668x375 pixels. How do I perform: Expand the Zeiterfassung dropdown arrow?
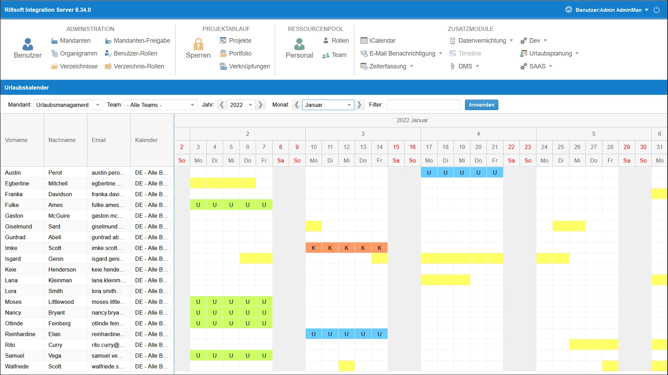click(x=412, y=66)
